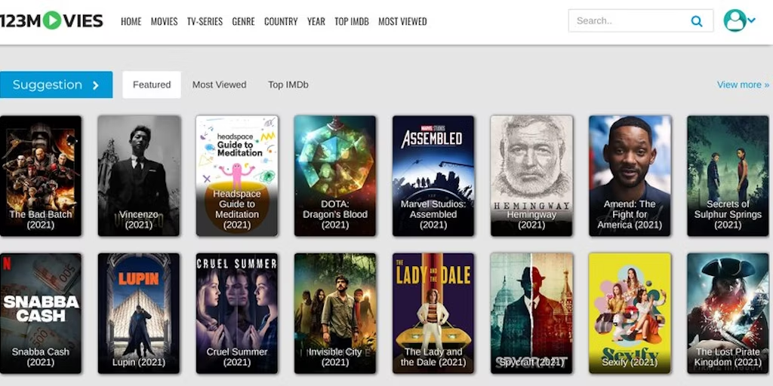This screenshot has width=773, height=386.
Task: Open DOTA: Dragon's Blood poster
Action: (335, 176)
